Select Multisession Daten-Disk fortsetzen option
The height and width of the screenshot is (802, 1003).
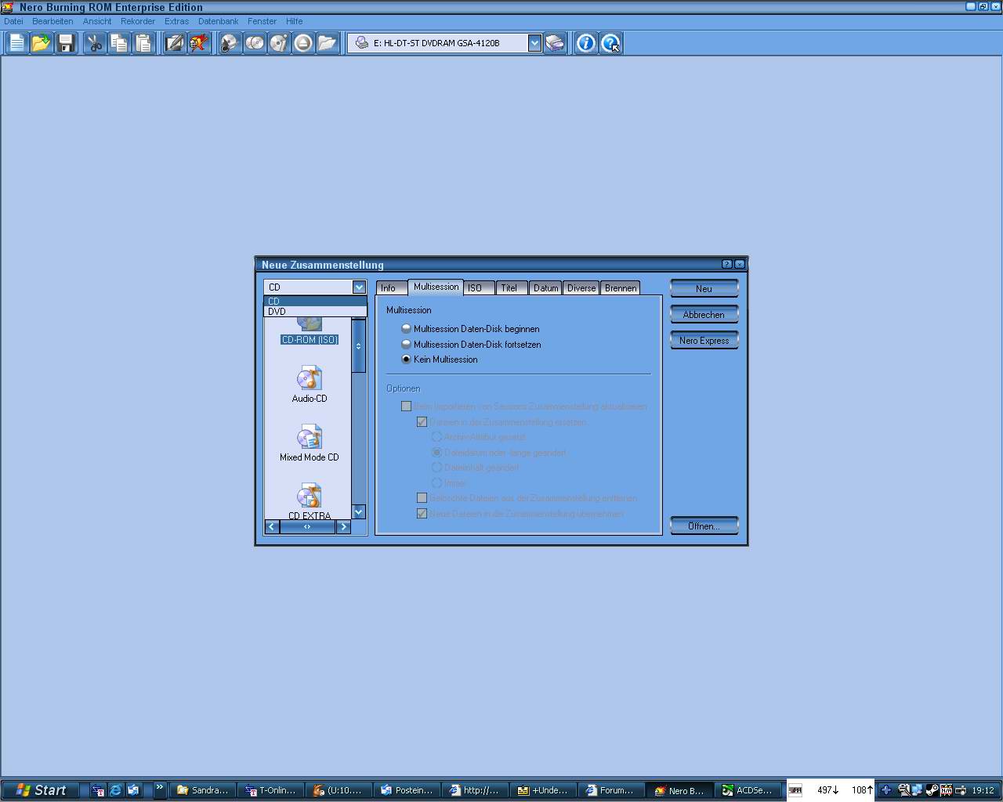471,344
